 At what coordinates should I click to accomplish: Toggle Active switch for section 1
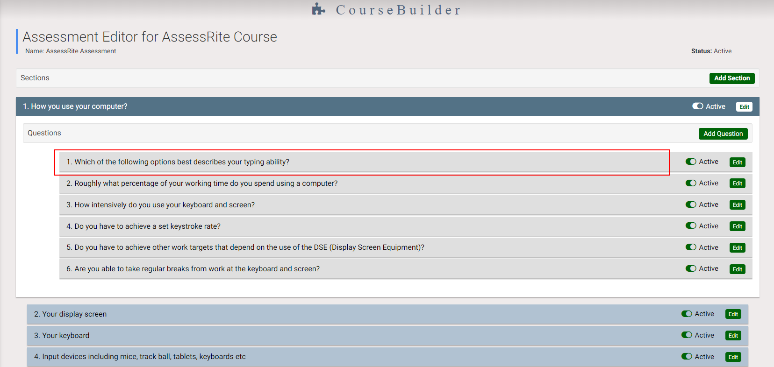tap(697, 106)
